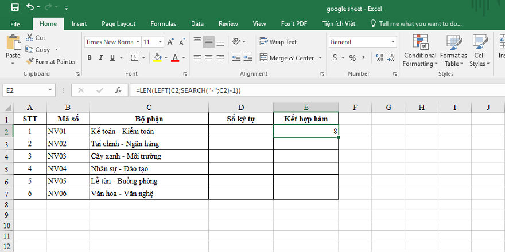Click the Format Painter brush icon
This screenshot has width=505, height=252.
click(30, 61)
